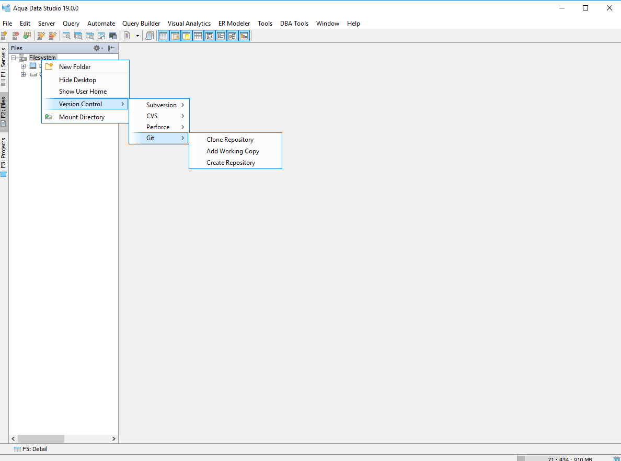Choose Clone Repository under Git
This screenshot has width=621, height=461.
(x=235, y=140)
